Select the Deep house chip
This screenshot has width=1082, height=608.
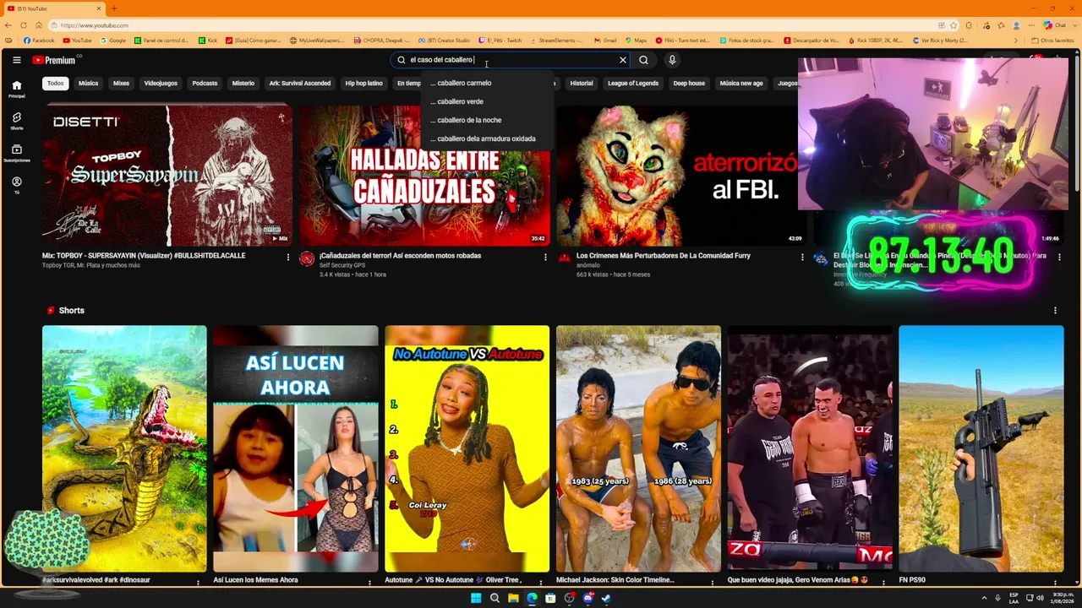[x=689, y=84]
